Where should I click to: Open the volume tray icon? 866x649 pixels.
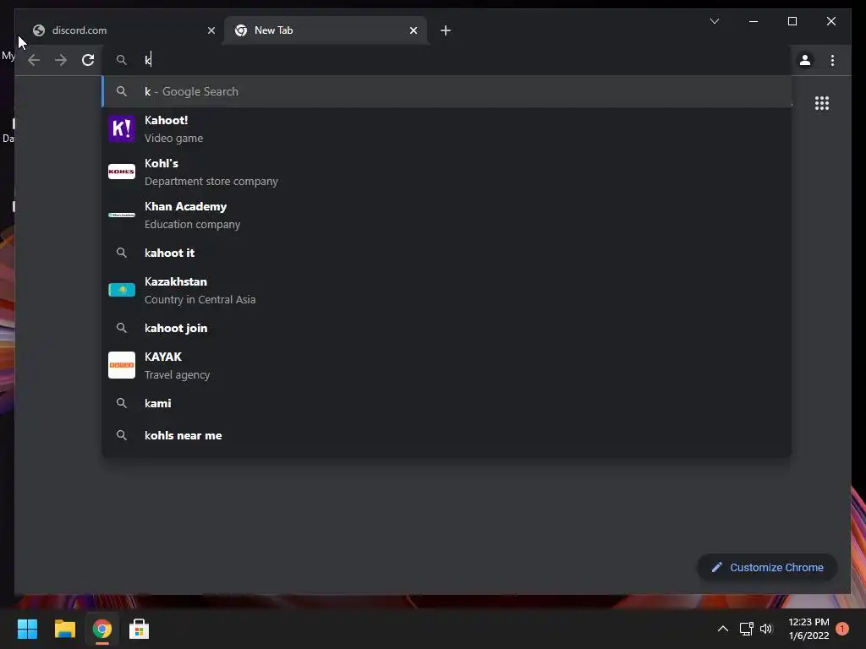point(766,629)
